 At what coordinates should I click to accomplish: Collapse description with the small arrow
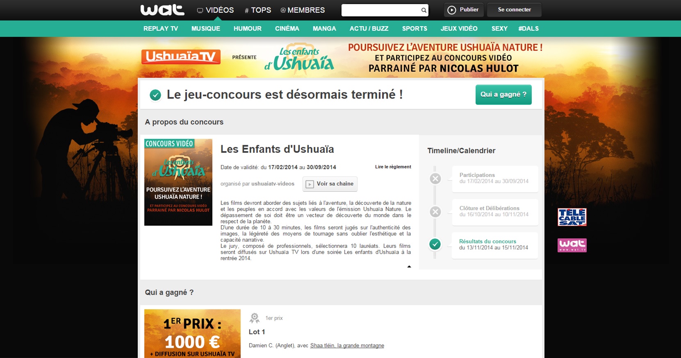(409, 267)
